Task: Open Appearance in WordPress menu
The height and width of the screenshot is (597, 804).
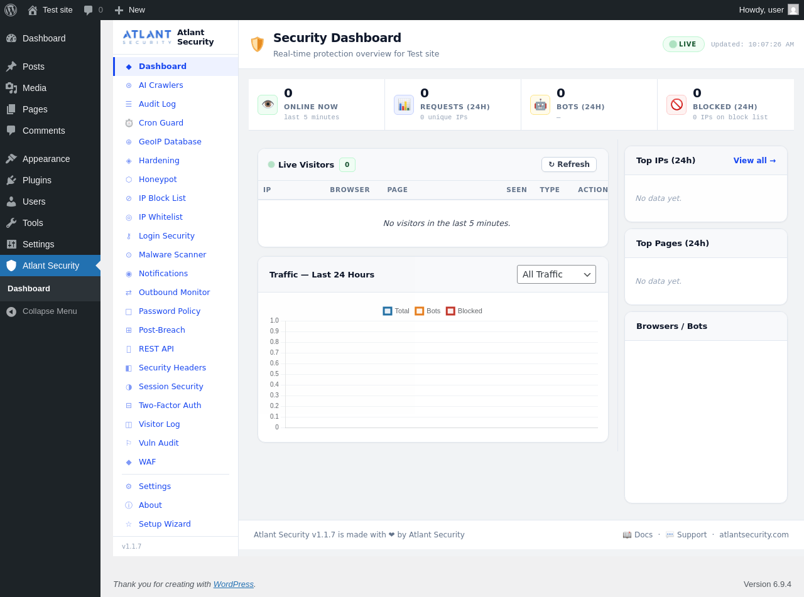Action: [50, 159]
